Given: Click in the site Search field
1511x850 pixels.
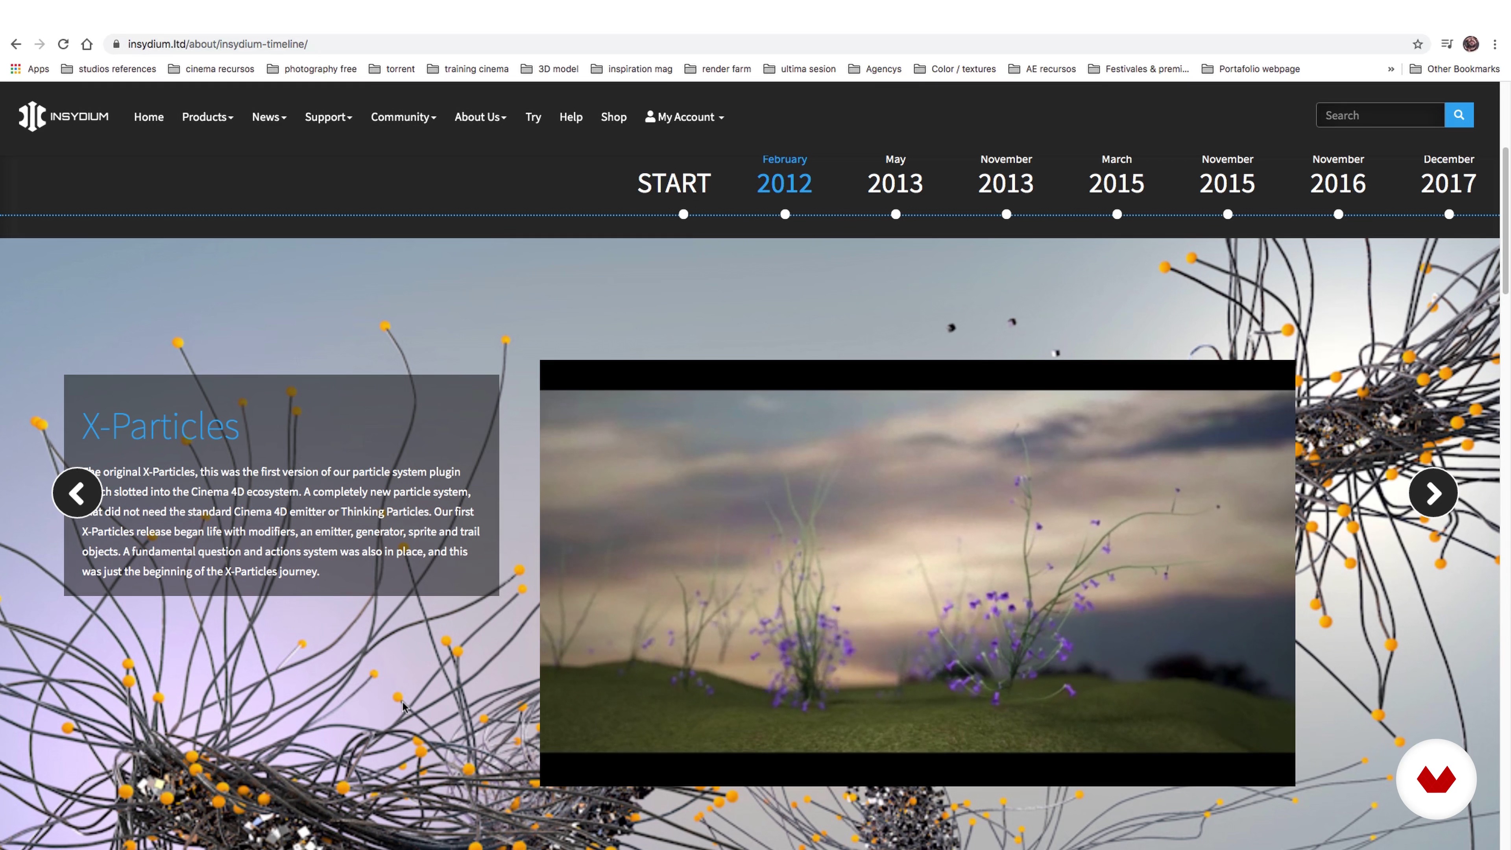Looking at the screenshot, I should (1380, 115).
